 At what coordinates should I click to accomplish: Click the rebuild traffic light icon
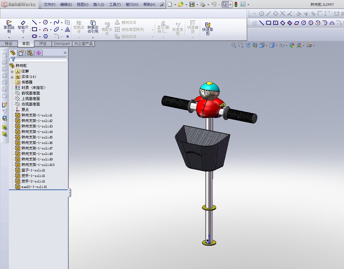pos(236,4)
